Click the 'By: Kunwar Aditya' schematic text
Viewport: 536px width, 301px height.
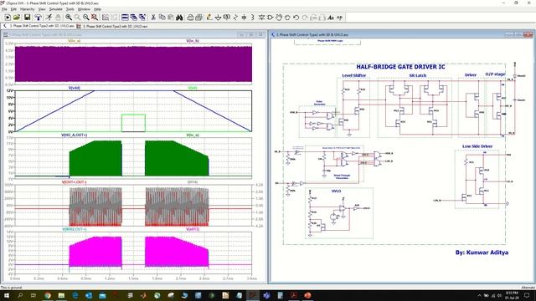(x=482, y=253)
